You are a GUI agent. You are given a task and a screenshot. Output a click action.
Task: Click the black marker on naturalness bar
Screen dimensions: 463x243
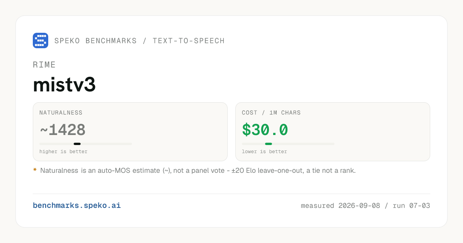point(77,144)
